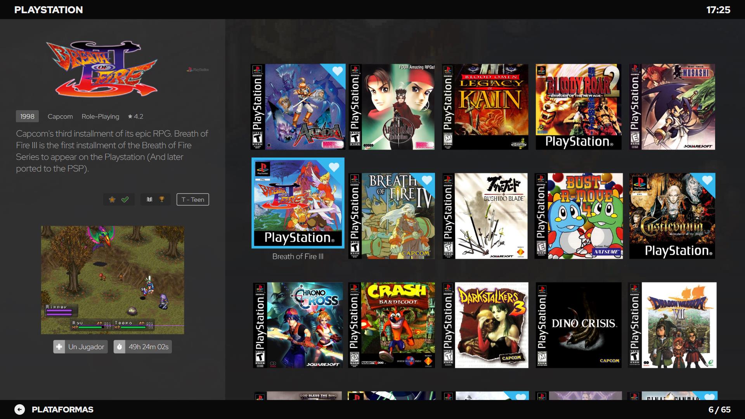Click the small PlayStation platform logo
Screen dimensions: 745x419
(x=198, y=70)
